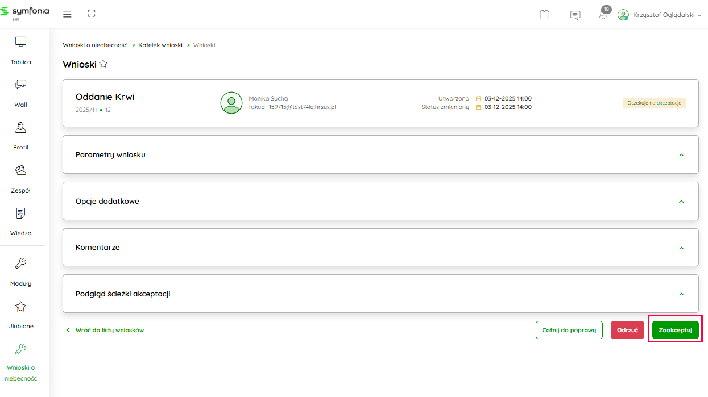This screenshot has width=708, height=397.
Task: Click the red Odrzuć button
Action: point(627,330)
